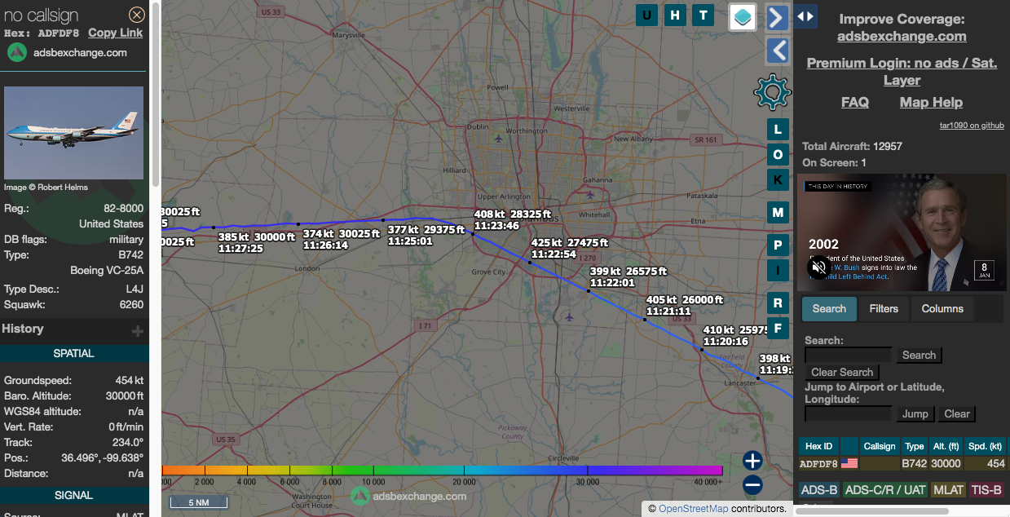Select the ADFDF8 row in the aircraft table
Viewport: 1010px width, 517px height.
click(x=902, y=463)
